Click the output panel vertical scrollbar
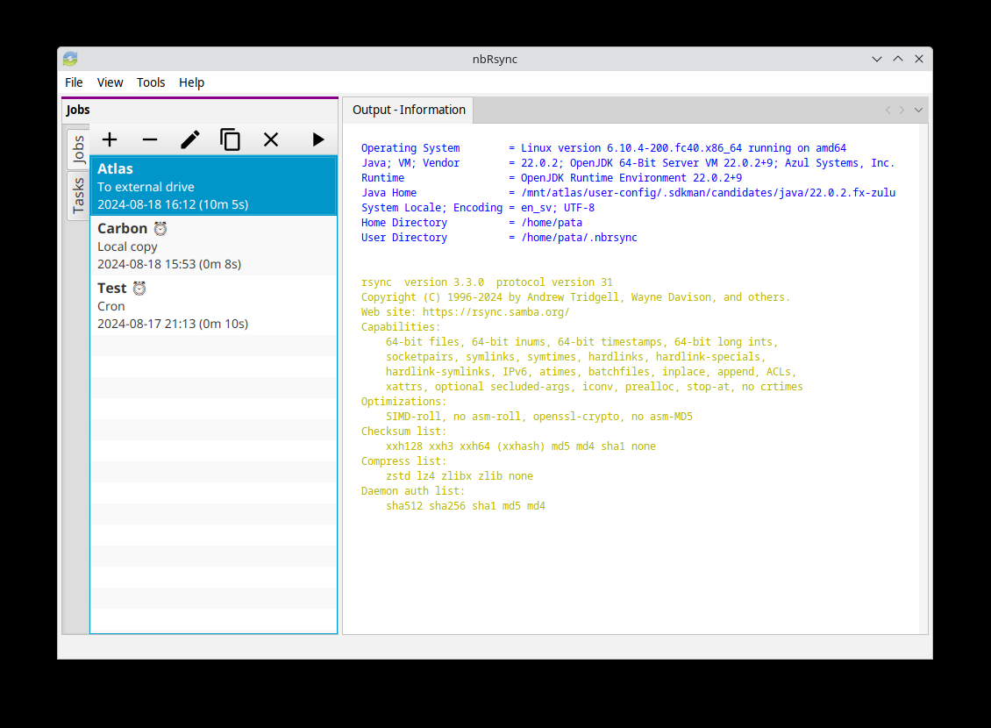This screenshot has width=991, height=728. [923, 377]
